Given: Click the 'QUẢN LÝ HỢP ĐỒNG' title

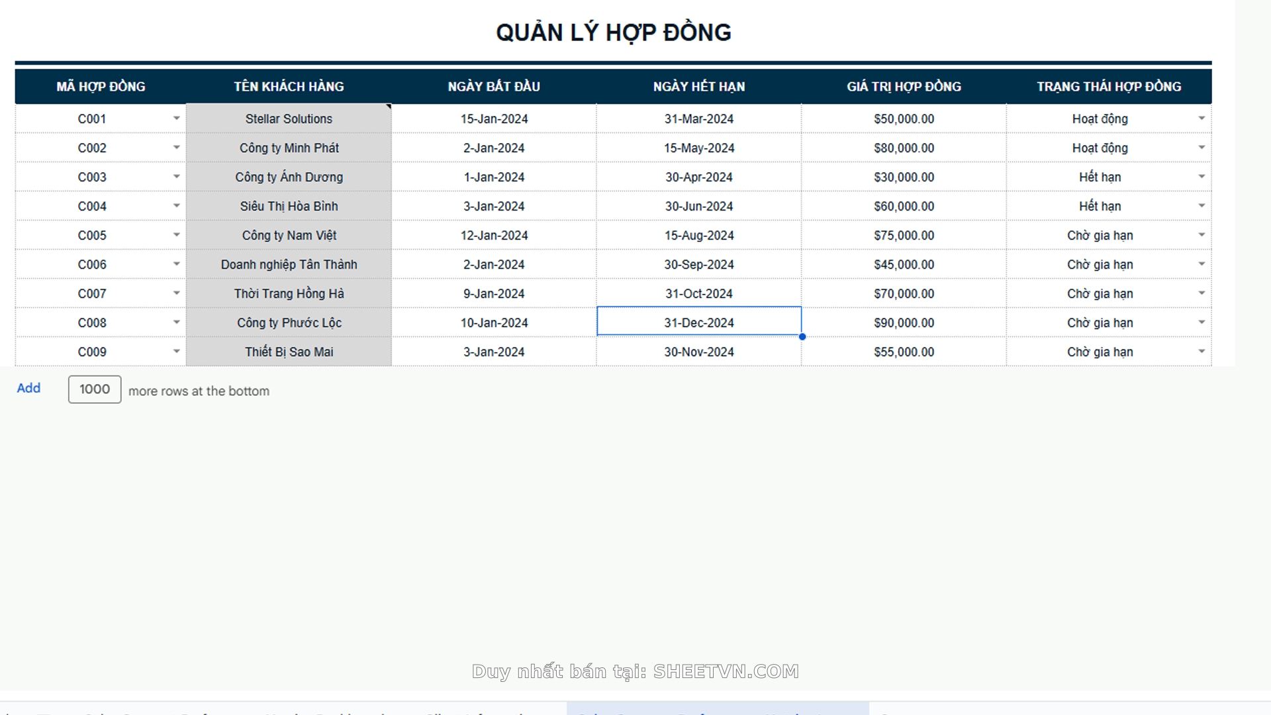Looking at the screenshot, I should pos(613,32).
